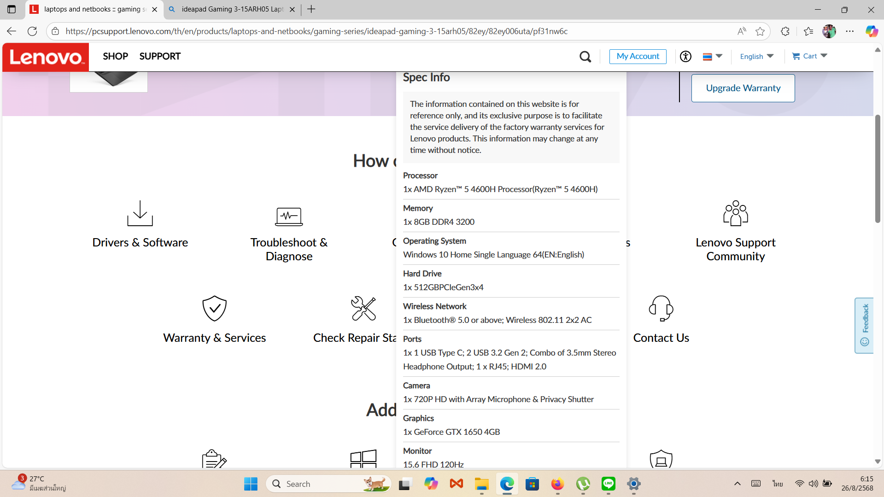Image resolution: width=884 pixels, height=497 pixels.
Task: Open the clock and date panel
Action: coord(857,484)
